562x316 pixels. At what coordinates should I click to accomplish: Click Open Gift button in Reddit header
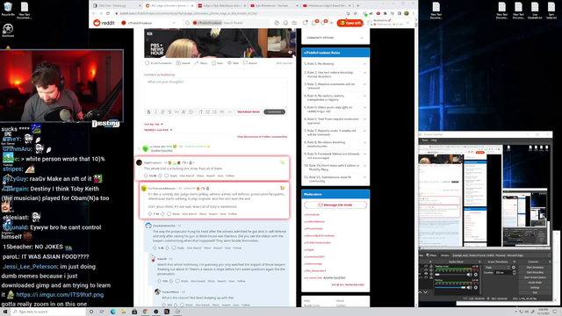pos(349,23)
